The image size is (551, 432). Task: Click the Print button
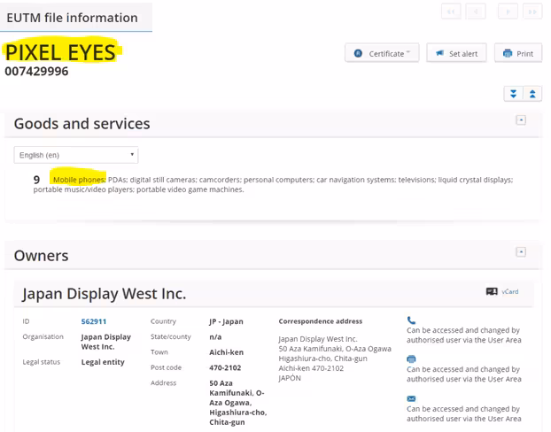tap(518, 53)
